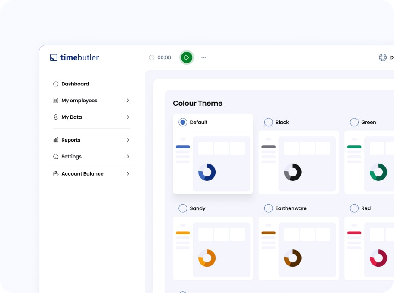Click the timebutler logo icon
Viewport: 394px width, 293px height.
click(54, 57)
